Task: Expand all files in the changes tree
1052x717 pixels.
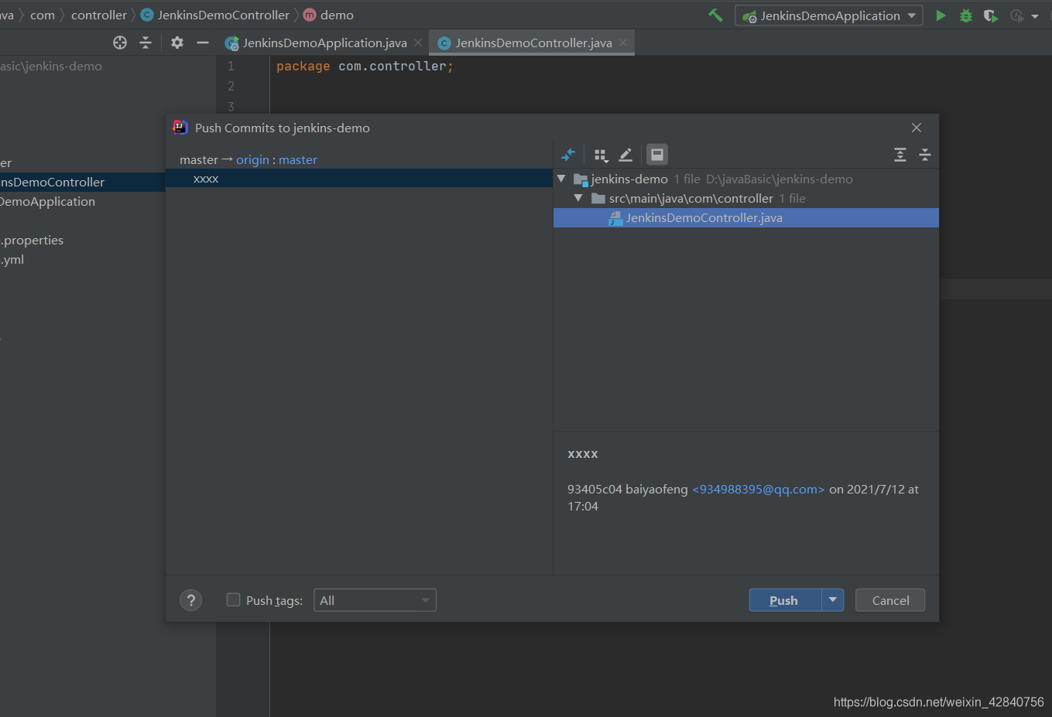Action: [900, 155]
